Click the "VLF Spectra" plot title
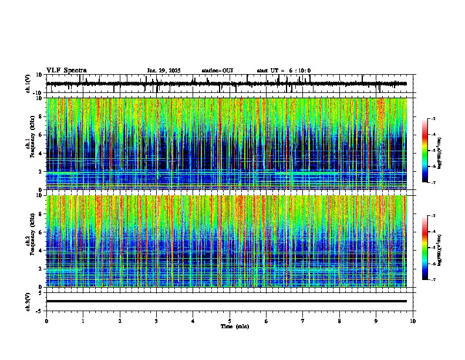Viewport: 465px width, 360px height. pos(66,70)
